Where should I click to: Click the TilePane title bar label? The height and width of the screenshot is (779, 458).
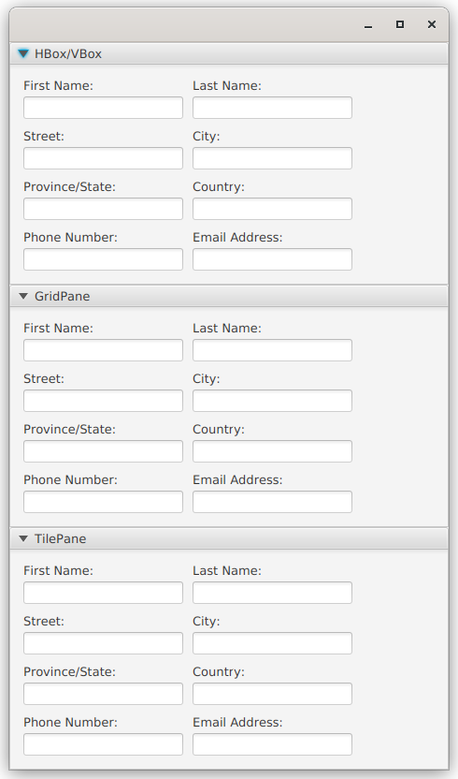pyautogui.click(x=60, y=538)
